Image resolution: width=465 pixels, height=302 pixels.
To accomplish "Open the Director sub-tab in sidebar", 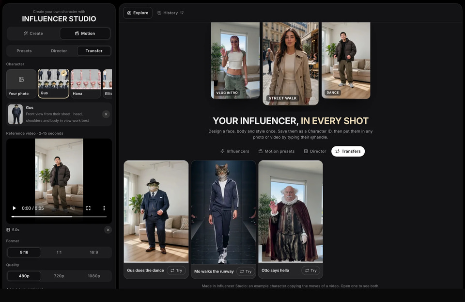I will pyautogui.click(x=59, y=51).
